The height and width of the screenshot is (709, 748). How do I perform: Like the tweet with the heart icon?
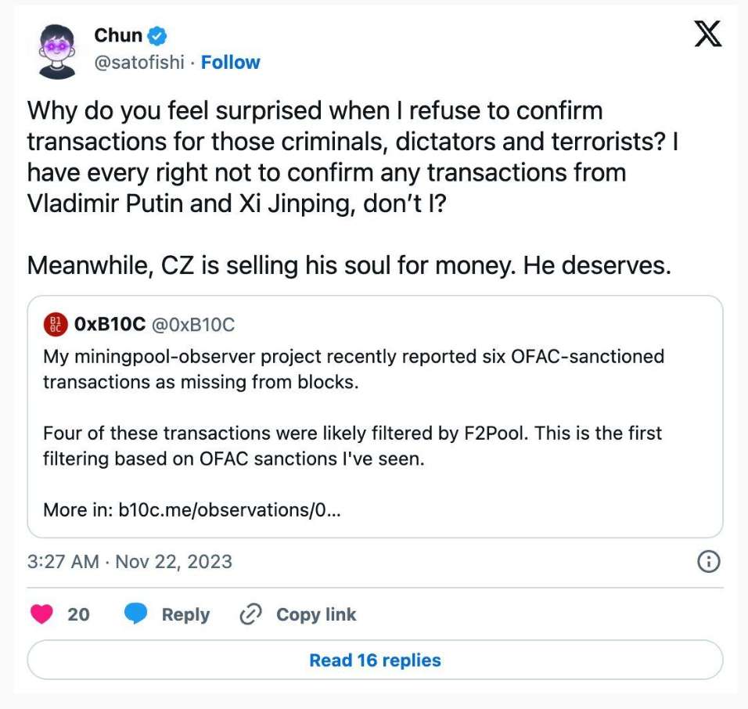pos(41,614)
